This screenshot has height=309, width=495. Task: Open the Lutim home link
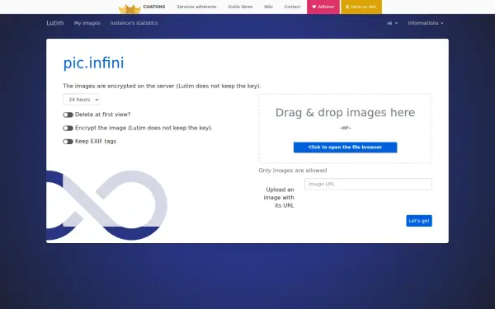coord(55,23)
